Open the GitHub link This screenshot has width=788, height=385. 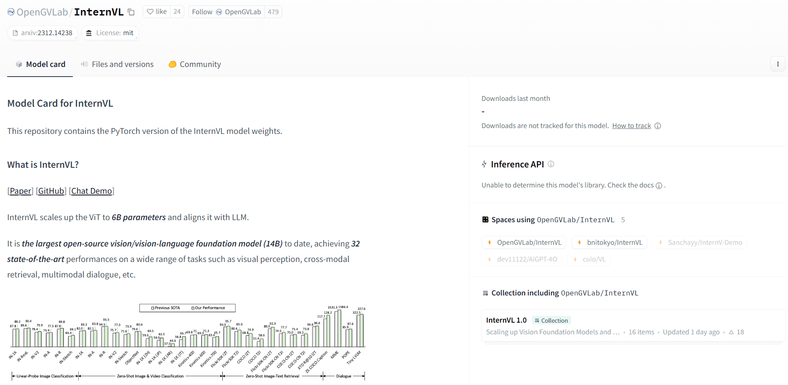51,191
